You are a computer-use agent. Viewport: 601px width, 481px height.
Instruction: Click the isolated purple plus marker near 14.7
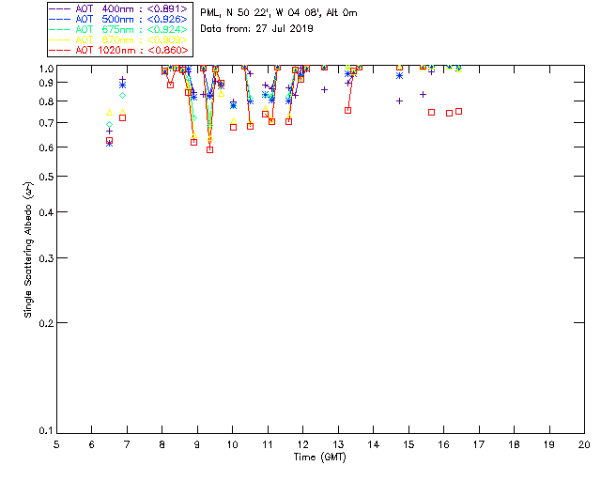coord(399,101)
